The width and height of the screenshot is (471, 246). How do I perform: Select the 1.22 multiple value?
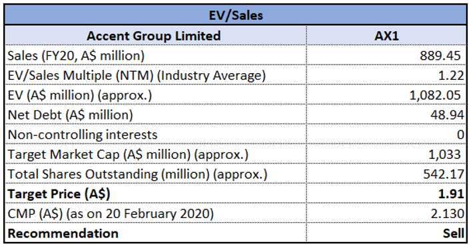coord(386,75)
